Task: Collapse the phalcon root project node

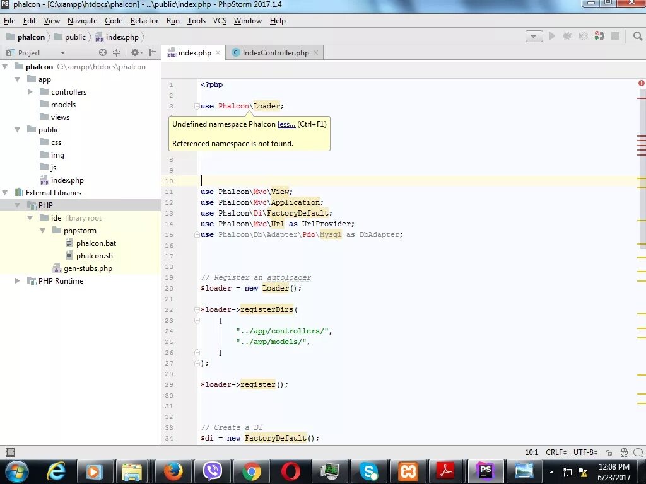Action: point(5,66)
